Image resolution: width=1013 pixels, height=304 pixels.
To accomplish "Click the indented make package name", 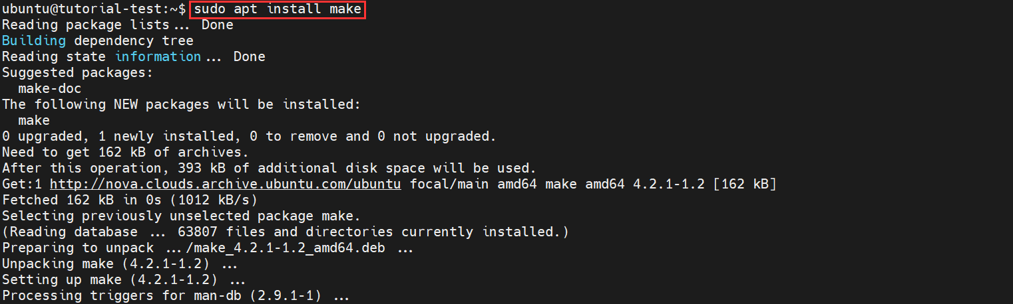I will [x=34, y=120].
